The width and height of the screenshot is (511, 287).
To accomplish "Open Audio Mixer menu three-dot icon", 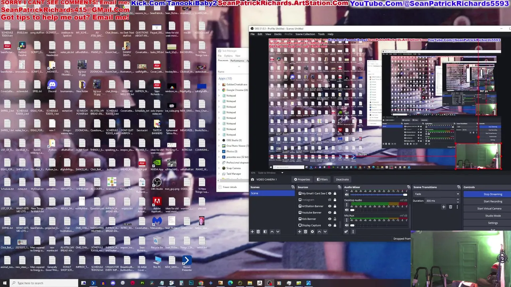I will [353, 232].
